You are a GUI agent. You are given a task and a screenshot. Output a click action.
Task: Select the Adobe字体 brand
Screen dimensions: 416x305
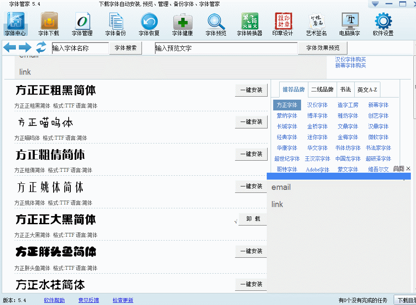coord(317,170)
